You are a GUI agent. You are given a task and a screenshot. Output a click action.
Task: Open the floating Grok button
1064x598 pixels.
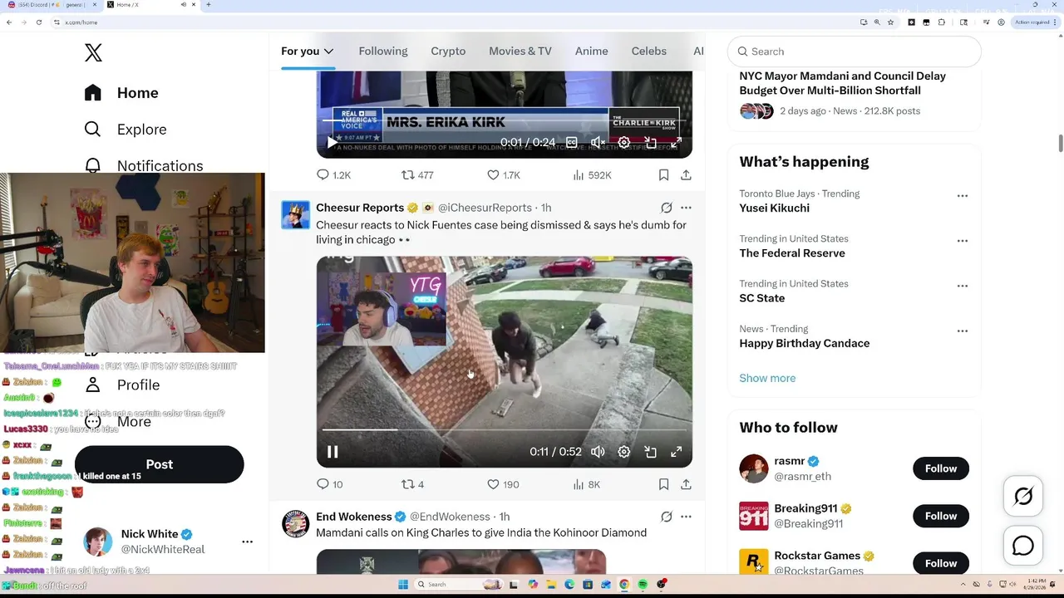[1023, 497]
